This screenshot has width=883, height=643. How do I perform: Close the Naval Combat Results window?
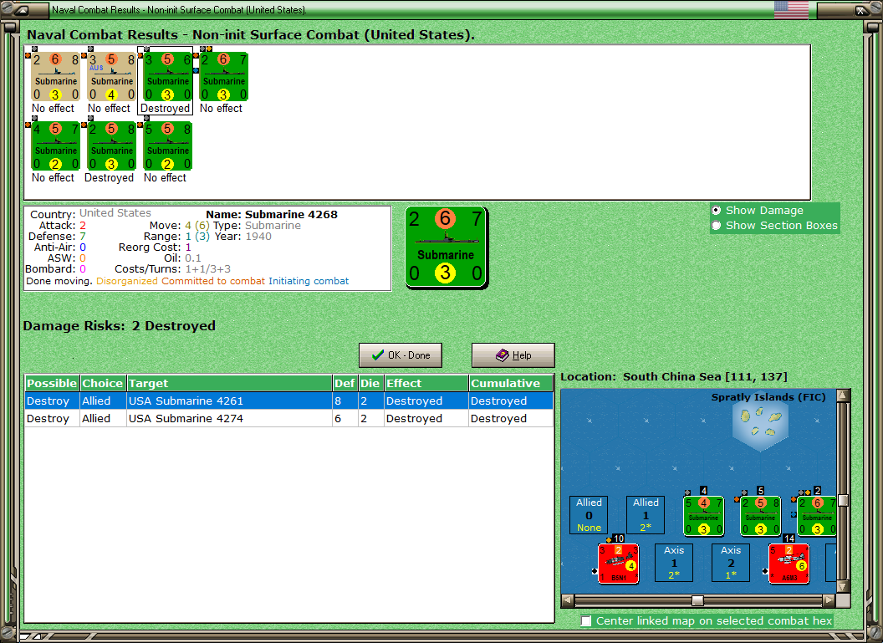(x=861, y=9)
